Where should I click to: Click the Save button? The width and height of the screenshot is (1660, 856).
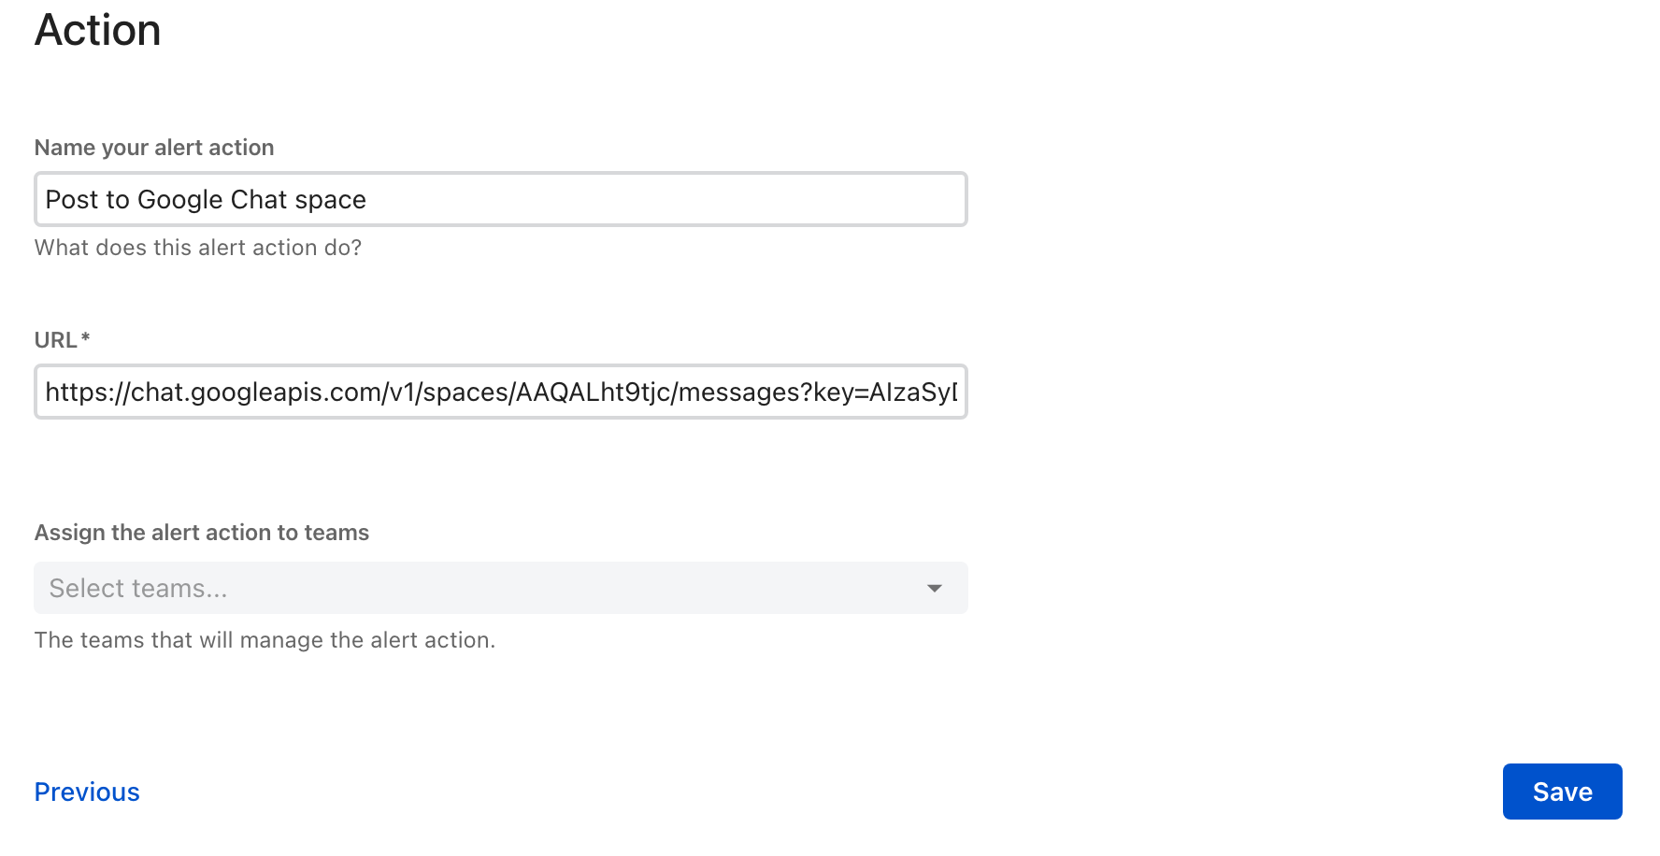pos(1562,792)
